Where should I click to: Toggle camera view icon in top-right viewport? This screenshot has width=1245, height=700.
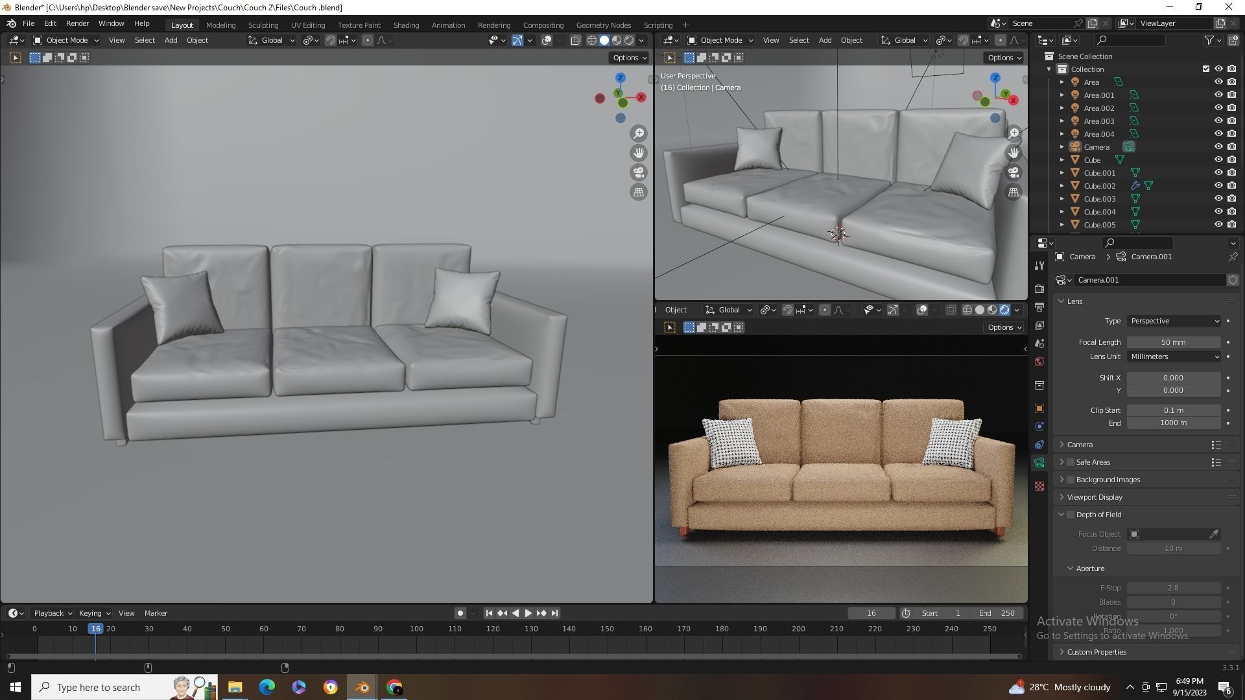pos(1014,172)
